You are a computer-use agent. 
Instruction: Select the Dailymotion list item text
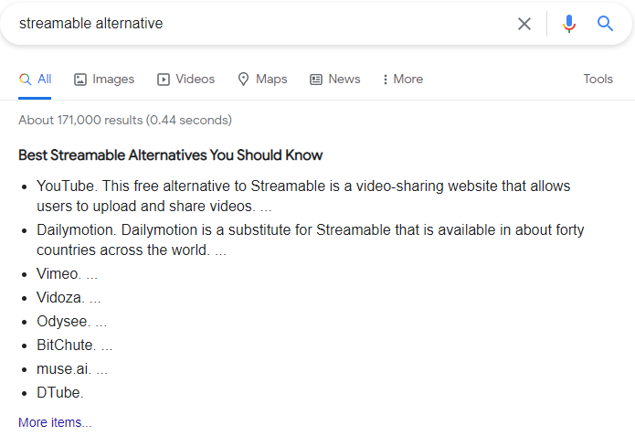[311, 239]
